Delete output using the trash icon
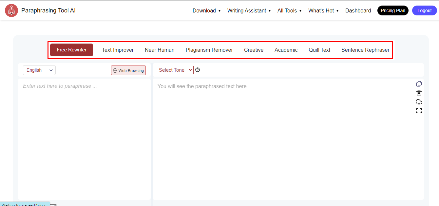Viewport: 439px width, 206px height. (x=419, y=93)
